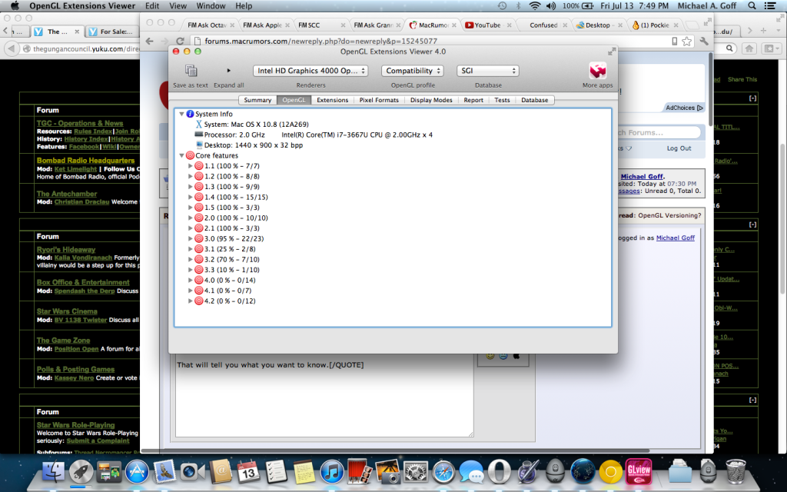Viewport: 787px width, 492px height.
Task: Collapse the Core features tree node
Action: tap(181, 155)
